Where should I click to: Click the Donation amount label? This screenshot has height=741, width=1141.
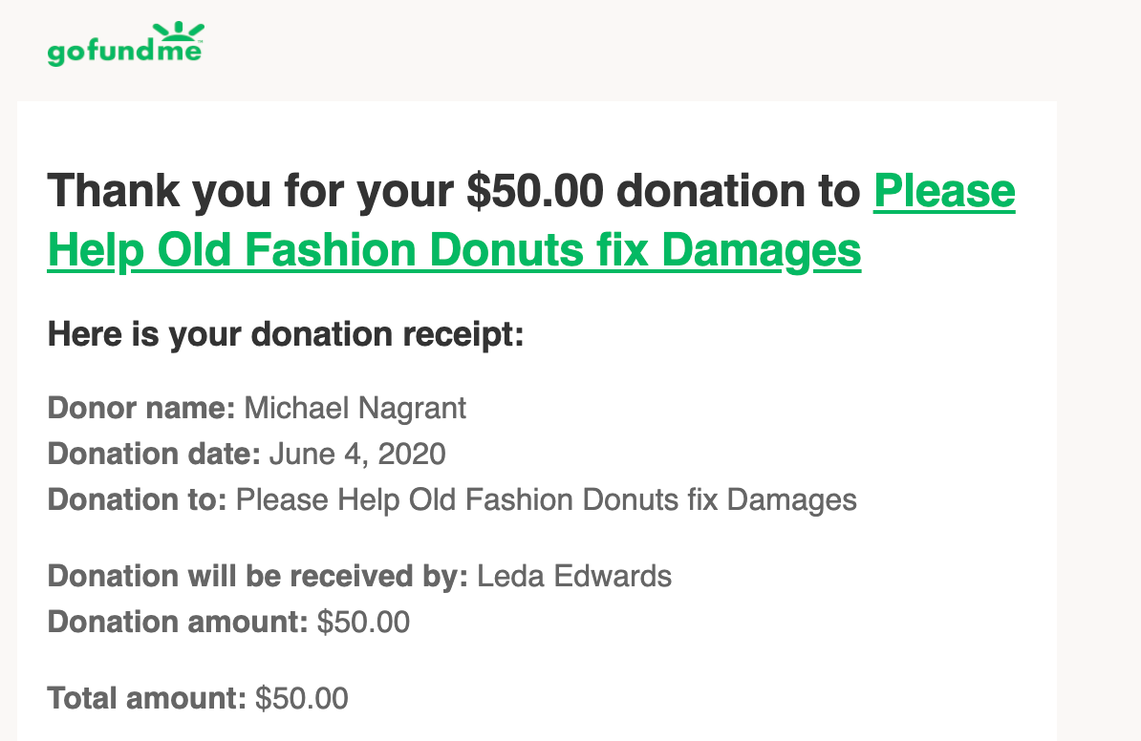click(x=178, y=622)
